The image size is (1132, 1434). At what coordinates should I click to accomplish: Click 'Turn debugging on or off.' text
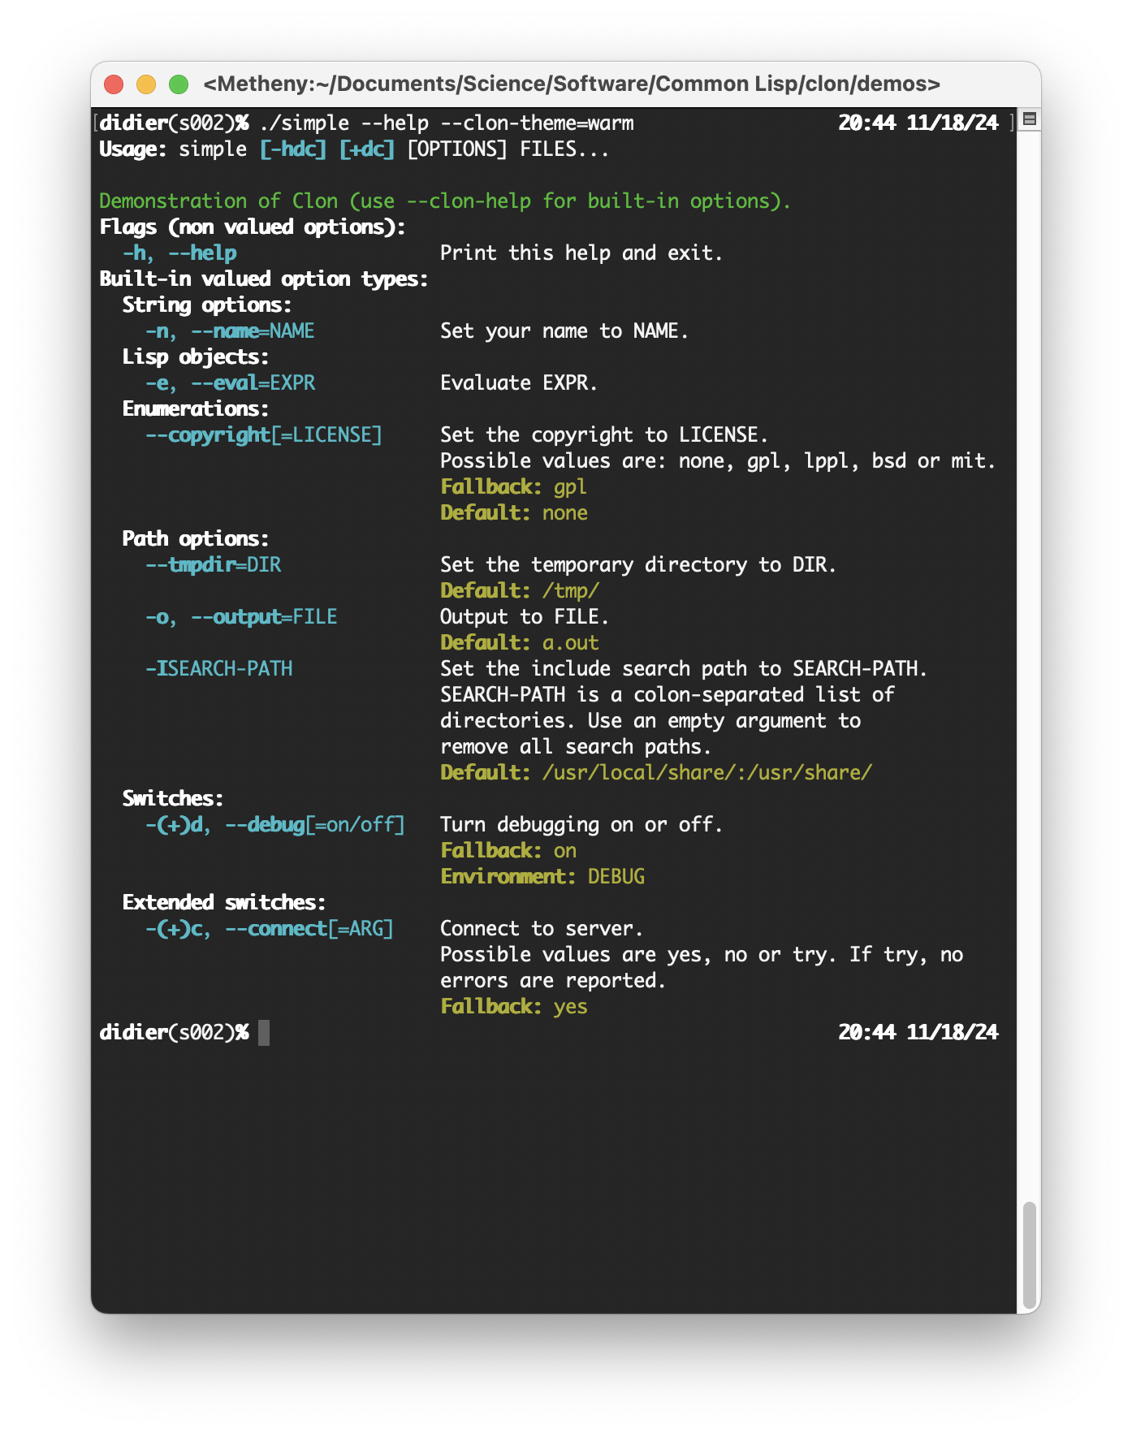tap(581, 825)
